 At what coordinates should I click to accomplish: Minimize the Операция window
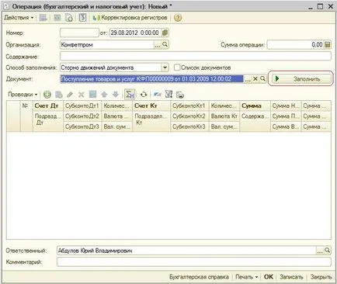click(x=311, y=7)
